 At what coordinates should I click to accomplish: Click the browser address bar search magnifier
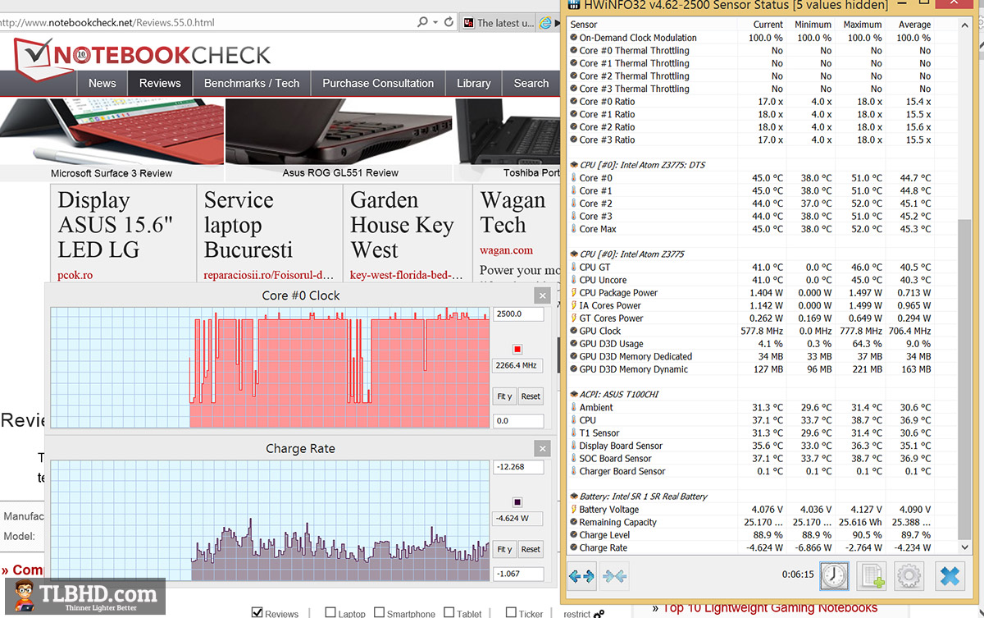[x=422, y=23]
